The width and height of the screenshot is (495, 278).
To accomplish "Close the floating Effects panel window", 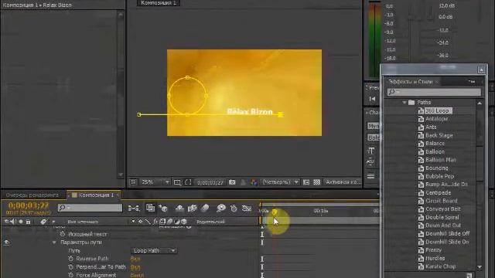I will pyautogui.click(x=481, y=69).
